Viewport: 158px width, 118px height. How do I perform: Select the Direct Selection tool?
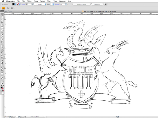point(2,17)
